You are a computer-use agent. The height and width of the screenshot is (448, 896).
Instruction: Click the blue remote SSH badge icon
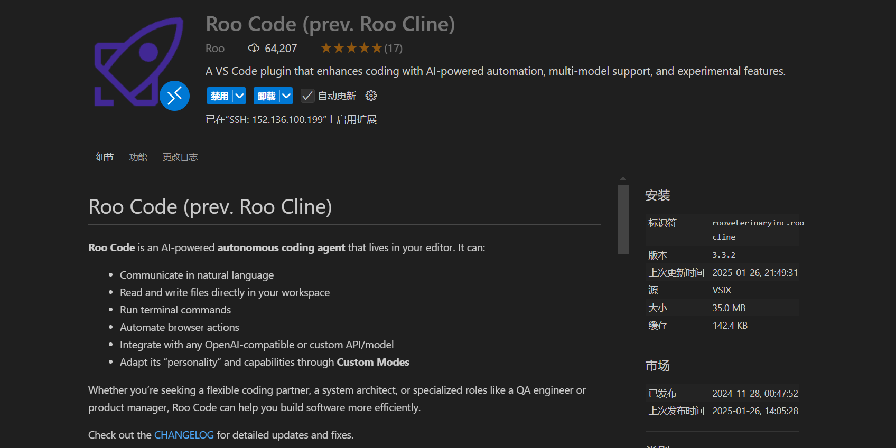tap(174, 96)
